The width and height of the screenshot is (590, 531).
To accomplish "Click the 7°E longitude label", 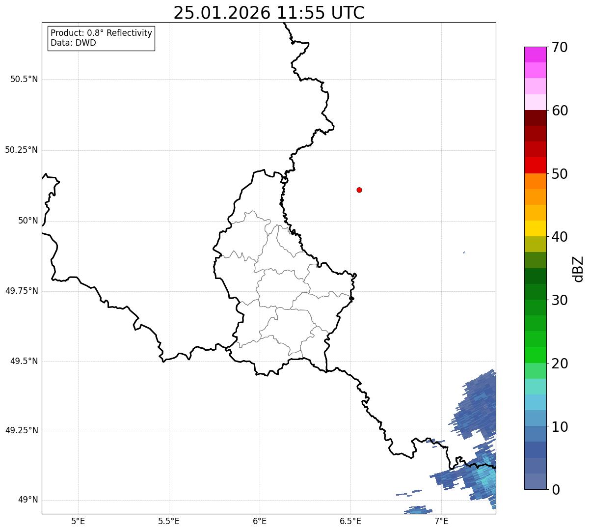I will click(441, 521).
